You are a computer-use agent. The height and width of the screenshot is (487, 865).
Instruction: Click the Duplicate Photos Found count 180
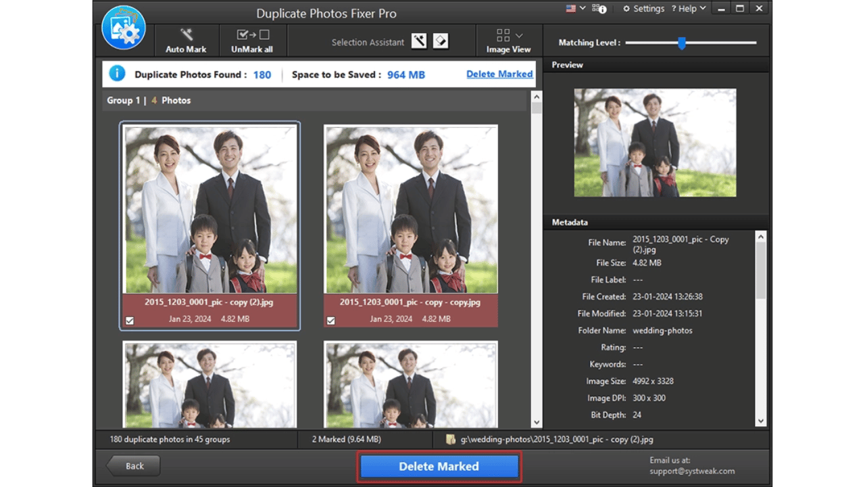click(262, 74)
